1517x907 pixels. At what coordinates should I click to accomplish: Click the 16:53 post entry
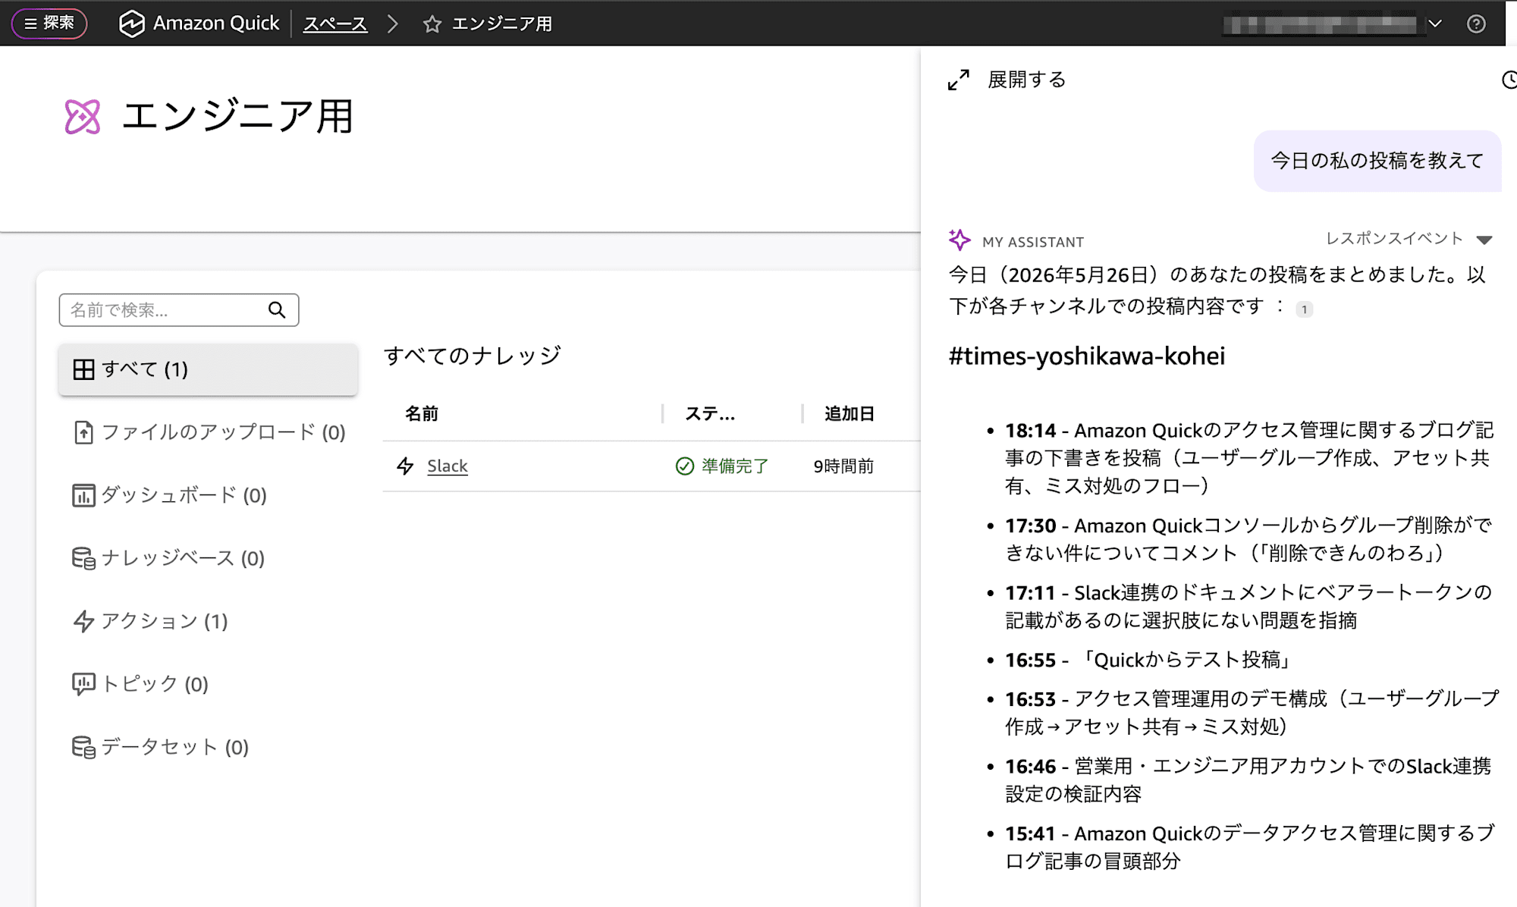pyautogui.click(x=1252, y=712)
